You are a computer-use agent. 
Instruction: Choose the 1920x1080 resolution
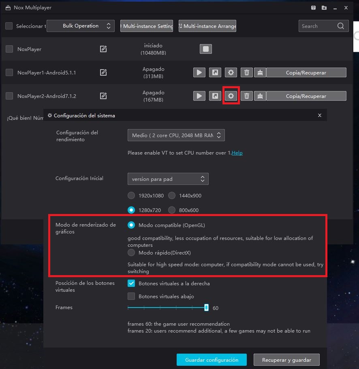131,195
